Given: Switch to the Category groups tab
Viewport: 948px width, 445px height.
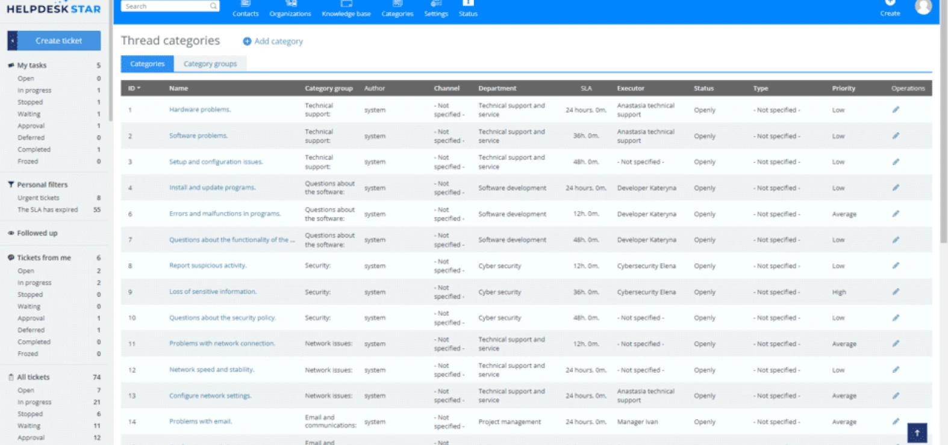Looking at the screenshot, I should pos(210,64).
